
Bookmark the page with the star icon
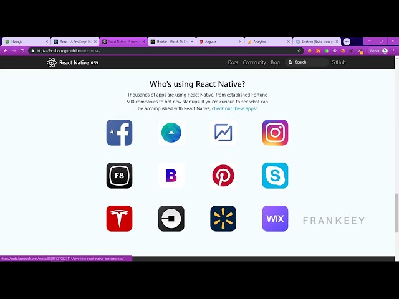point(299,51)
